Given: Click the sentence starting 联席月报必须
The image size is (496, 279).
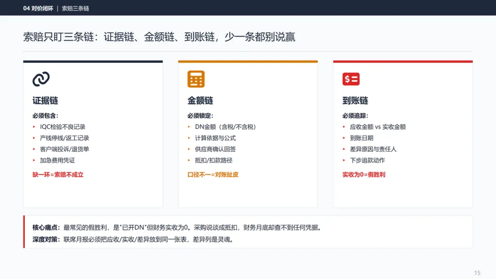Looking at the screenshot, I should 149,240.
